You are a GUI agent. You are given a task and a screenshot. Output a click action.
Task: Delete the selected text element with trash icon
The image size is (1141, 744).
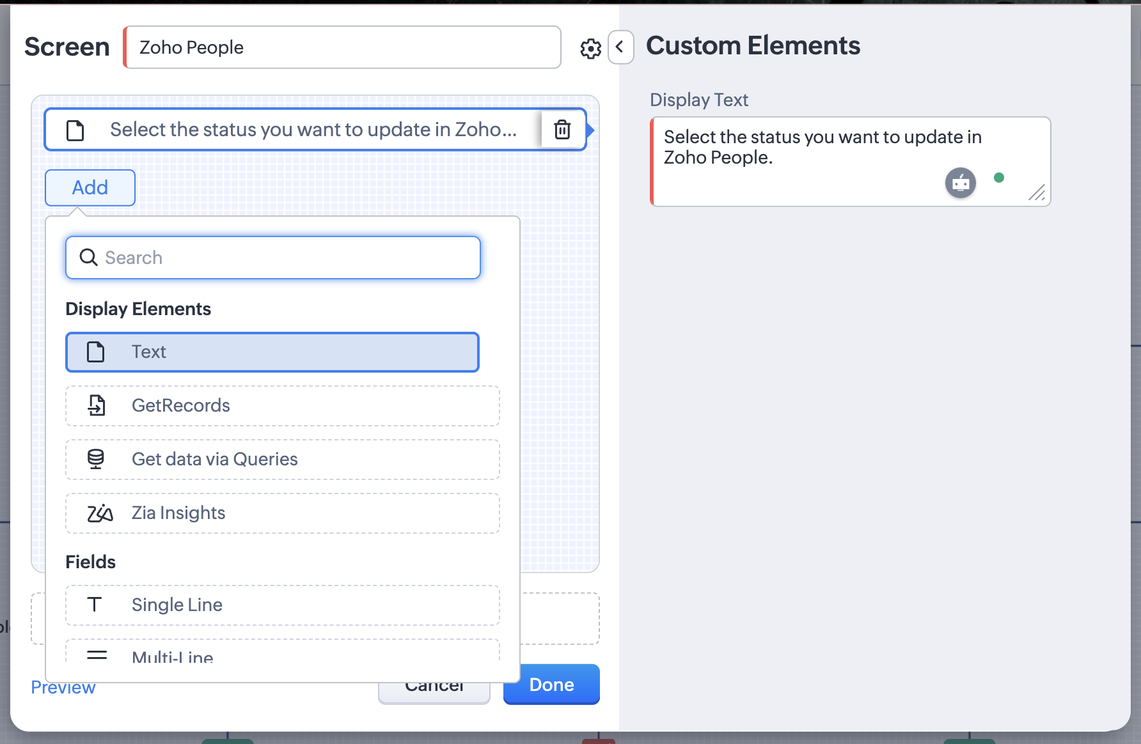[x=562, y=130]
